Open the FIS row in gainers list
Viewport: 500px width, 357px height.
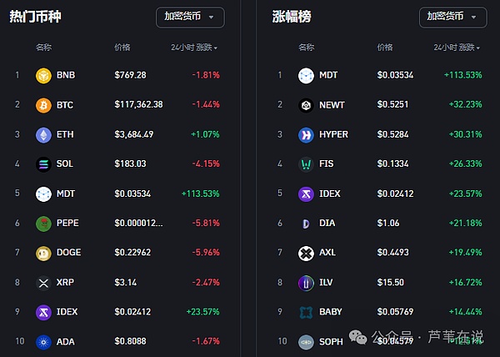pos(326,164)
